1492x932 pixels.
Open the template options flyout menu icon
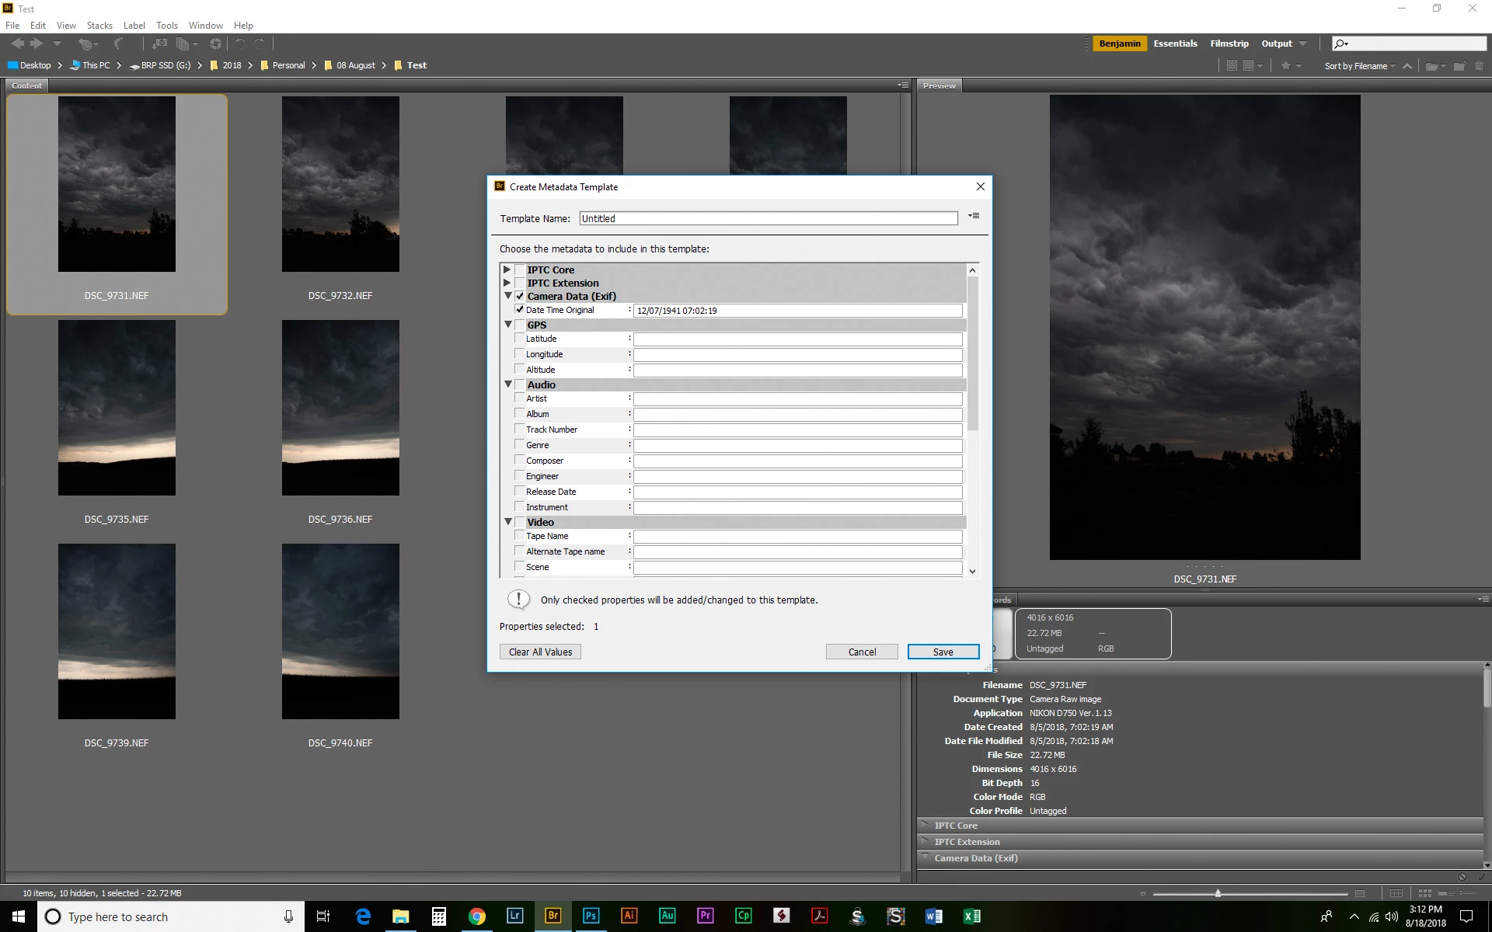[974, 217]
